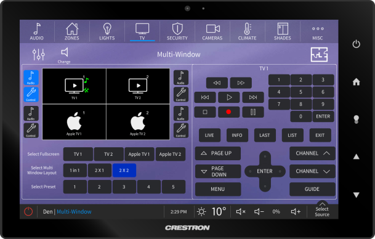Toggle the TV 1 Control wrench button
This screenshot has height=239, width=375.
pos(31,94)
